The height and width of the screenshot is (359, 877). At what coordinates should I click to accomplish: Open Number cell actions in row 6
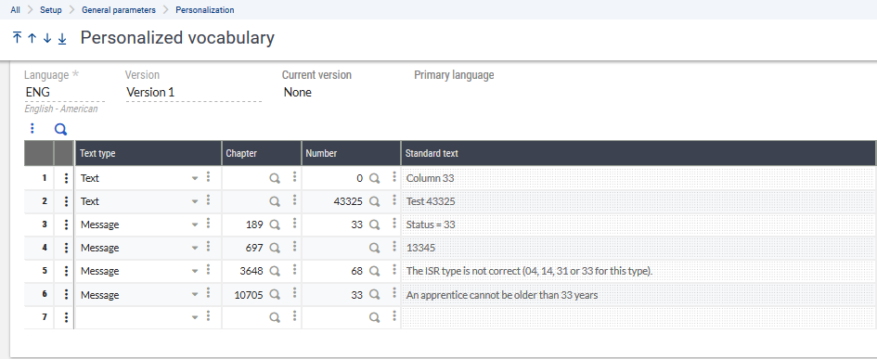[393, 293]
